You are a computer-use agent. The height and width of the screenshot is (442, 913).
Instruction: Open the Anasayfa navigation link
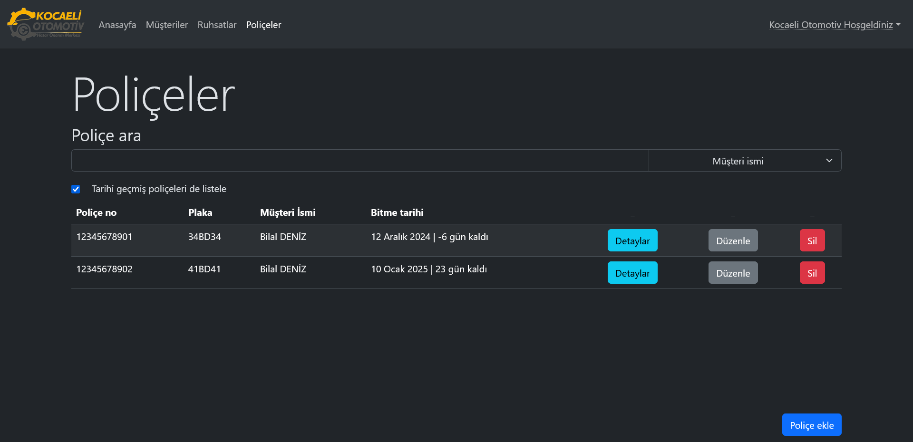coord(117,25)
